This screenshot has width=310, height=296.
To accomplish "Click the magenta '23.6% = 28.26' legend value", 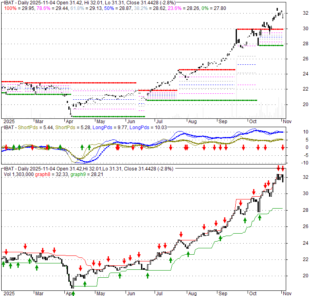I will tap(184, 8).
